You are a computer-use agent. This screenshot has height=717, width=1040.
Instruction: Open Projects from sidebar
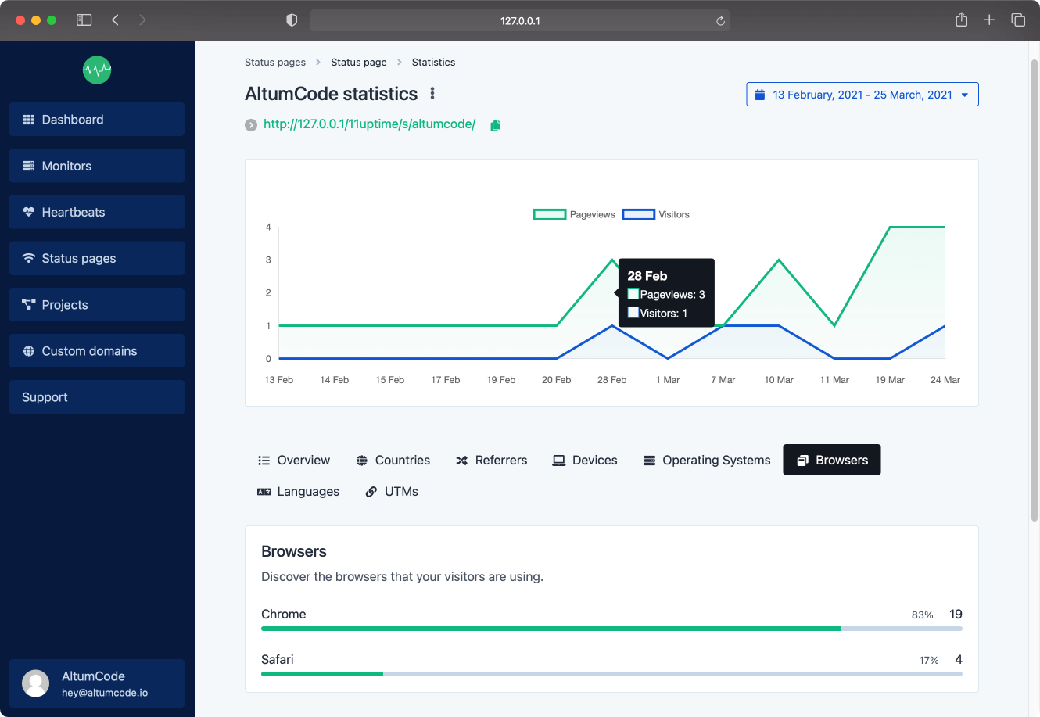point(97,305)
